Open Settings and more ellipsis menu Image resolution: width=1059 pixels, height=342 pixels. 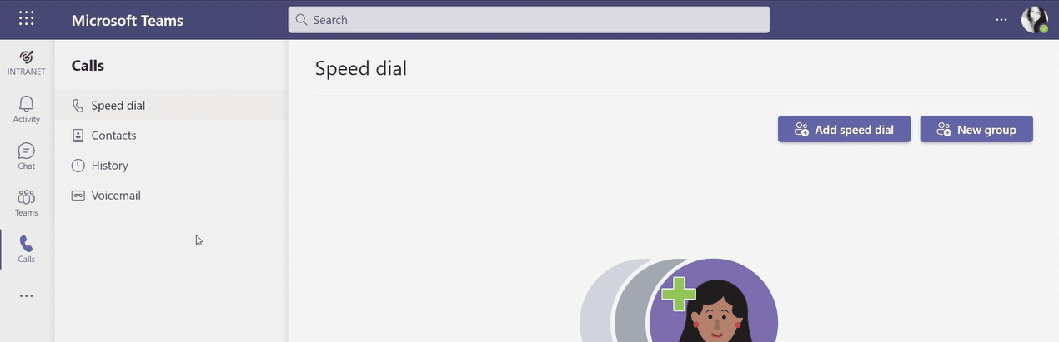coord(1001,20)
